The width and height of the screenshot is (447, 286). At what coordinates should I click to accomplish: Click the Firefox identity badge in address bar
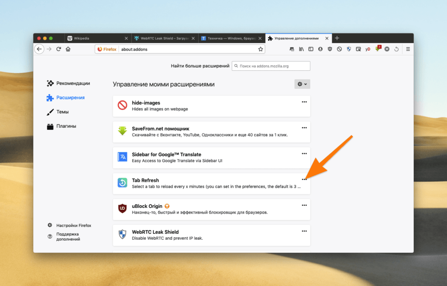(x=107, y=49)
